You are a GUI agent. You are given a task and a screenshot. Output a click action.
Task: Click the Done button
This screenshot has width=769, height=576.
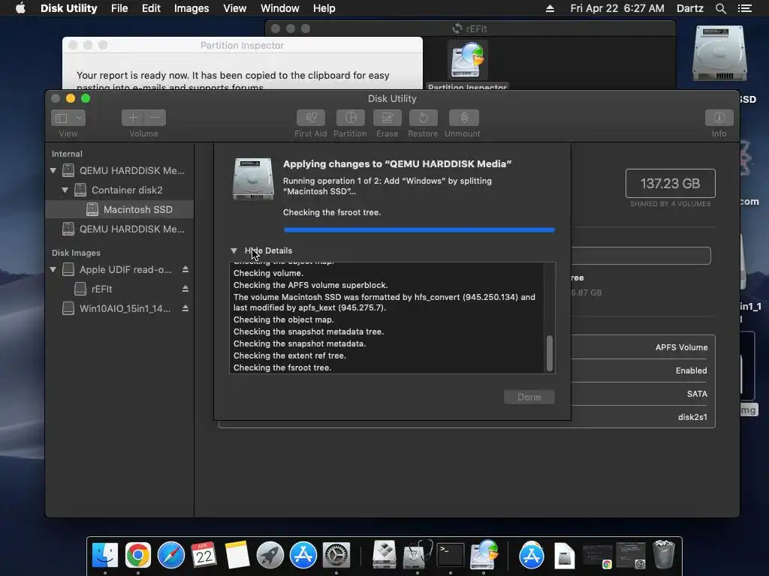pos(529,397)
